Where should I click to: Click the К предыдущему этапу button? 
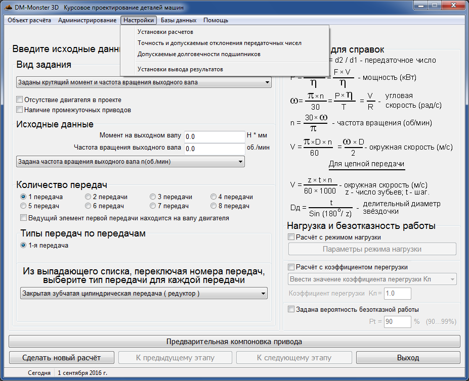pos(175,358)
